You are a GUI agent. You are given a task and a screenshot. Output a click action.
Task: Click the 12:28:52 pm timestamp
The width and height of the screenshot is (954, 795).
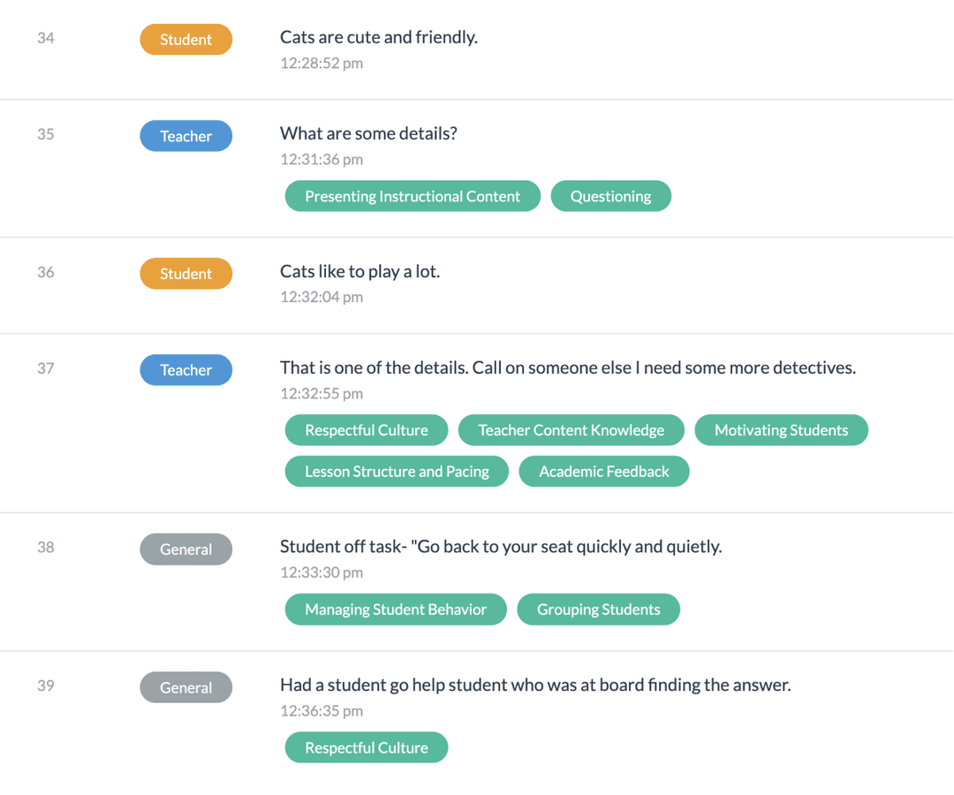click(x=321, y=63)
